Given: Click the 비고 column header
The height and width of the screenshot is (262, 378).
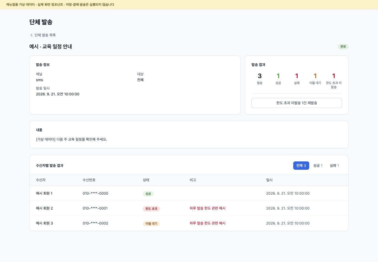Looking at the screenshot, I should pos(193,180).
